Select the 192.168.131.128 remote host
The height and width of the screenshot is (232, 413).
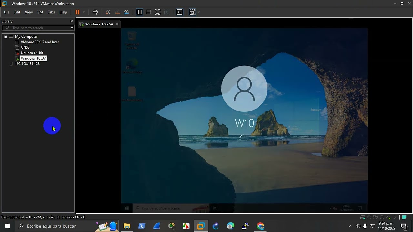(x=27, y=64)
